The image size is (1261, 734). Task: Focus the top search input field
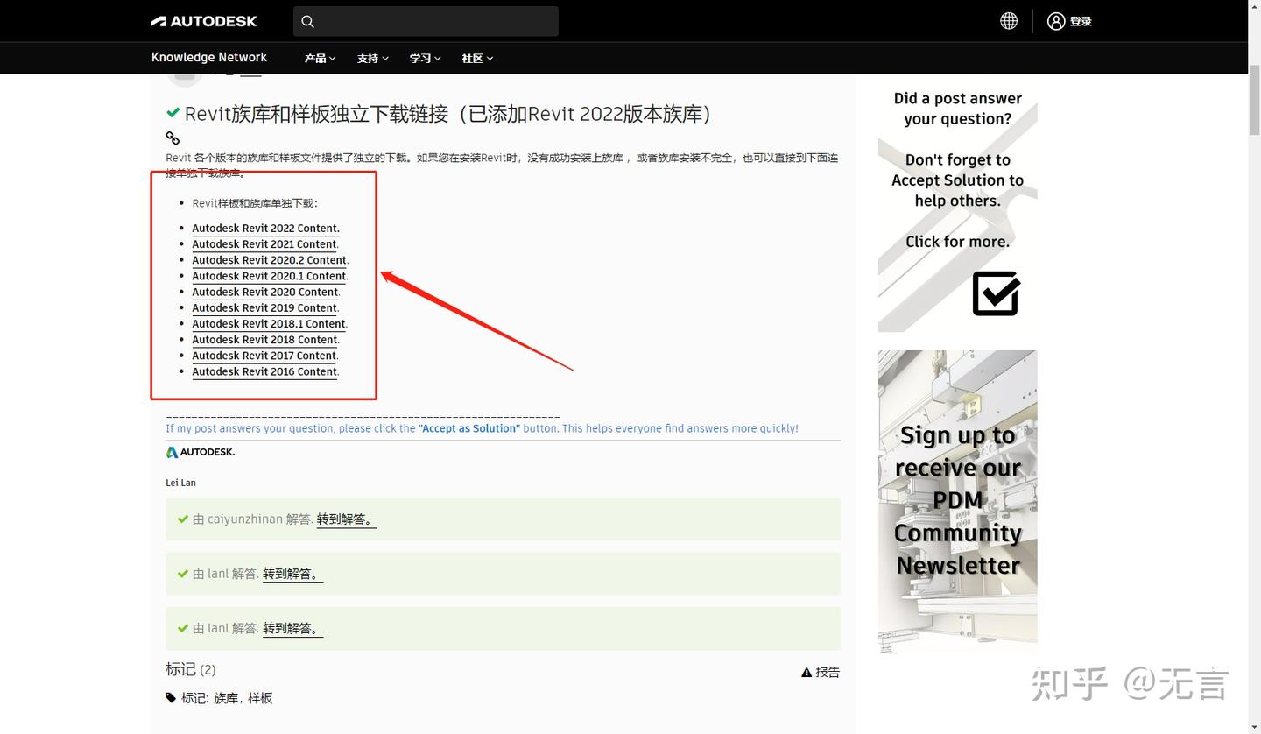[426, 21]
